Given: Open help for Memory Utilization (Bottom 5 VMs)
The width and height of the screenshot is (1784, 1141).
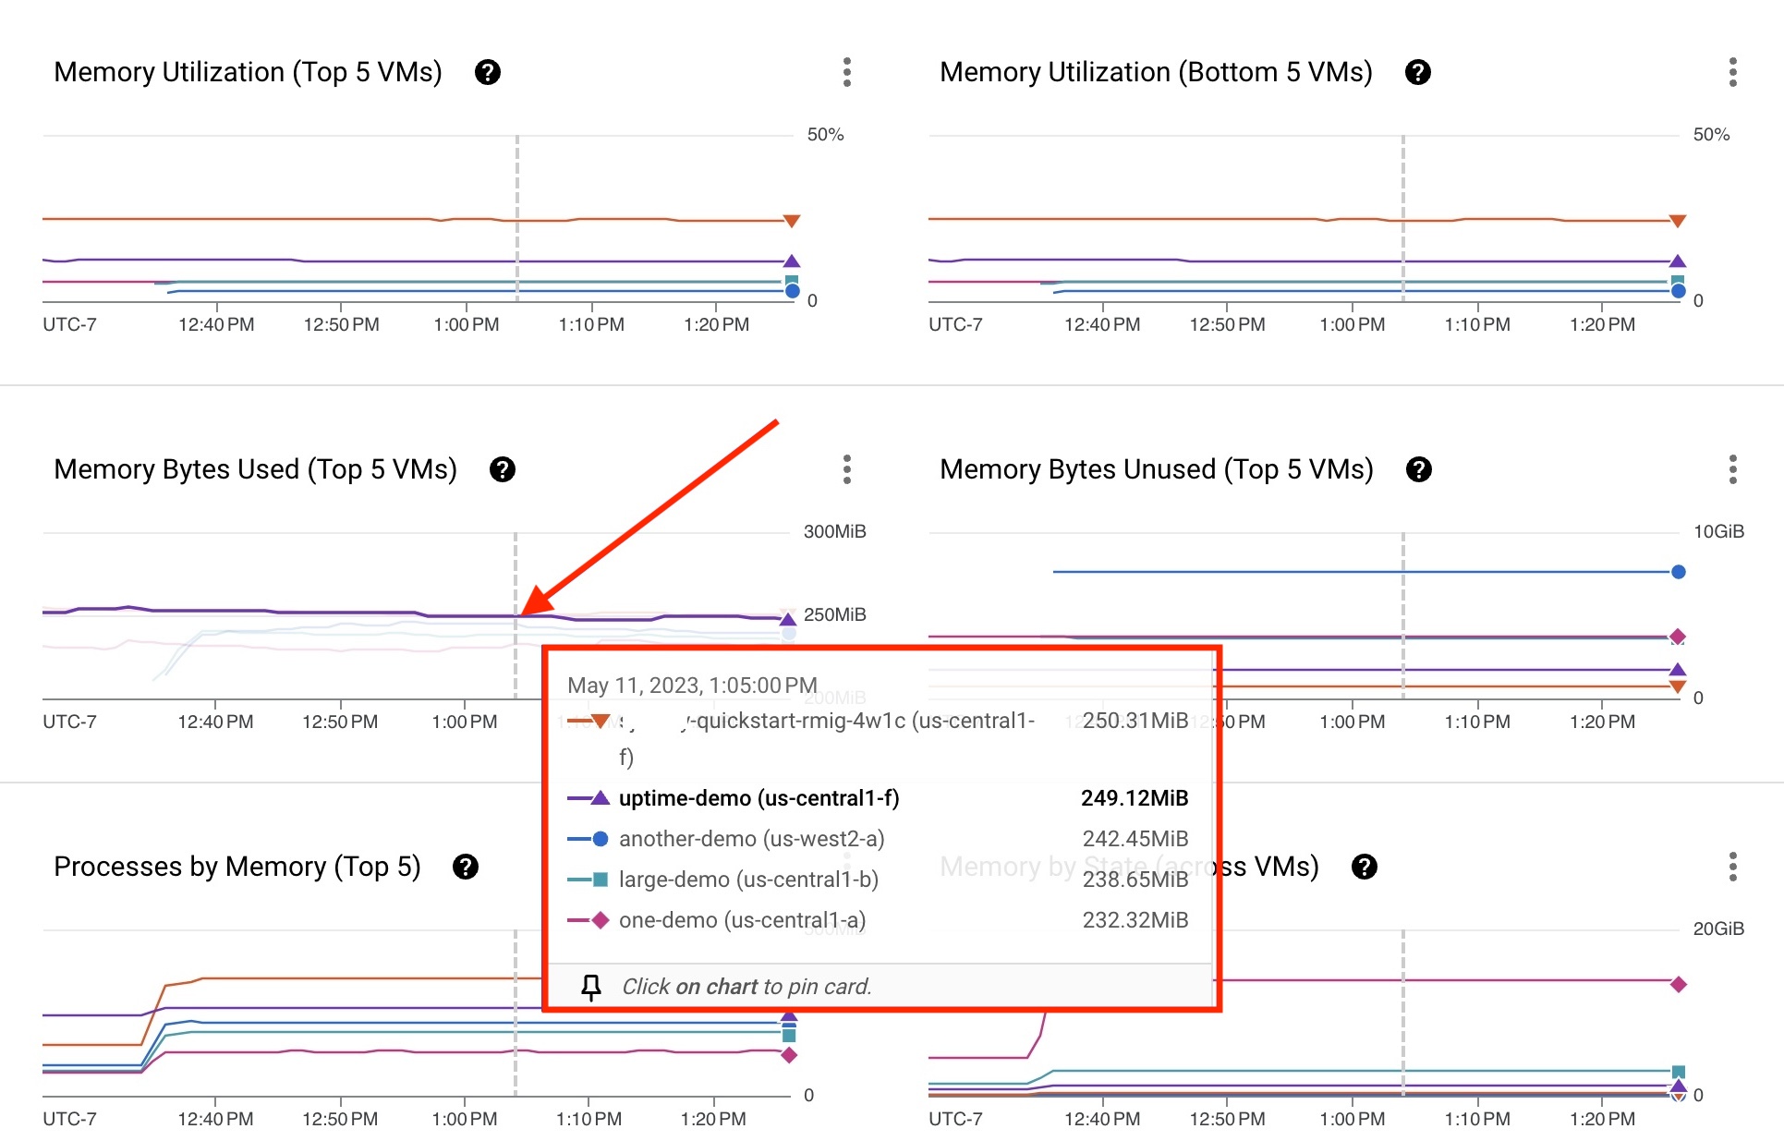Looking at the screenshot, I should [1420, 71].
